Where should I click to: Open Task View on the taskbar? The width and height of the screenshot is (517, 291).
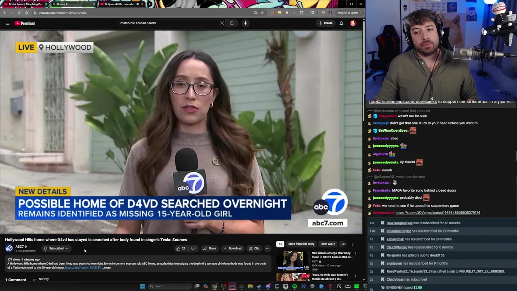197,286
